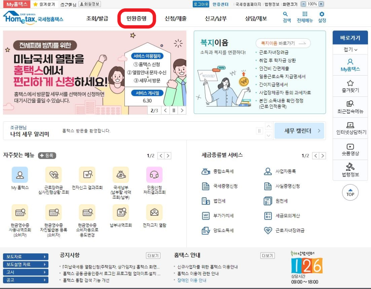
Task: Decrease screen zoom with minus
Action: [303, 4]
